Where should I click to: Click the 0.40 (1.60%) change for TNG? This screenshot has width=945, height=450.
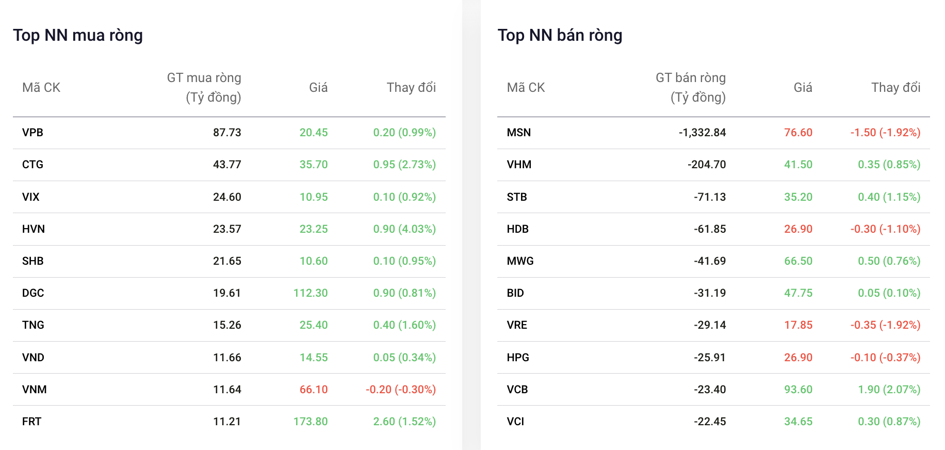(x=404, y=325)
